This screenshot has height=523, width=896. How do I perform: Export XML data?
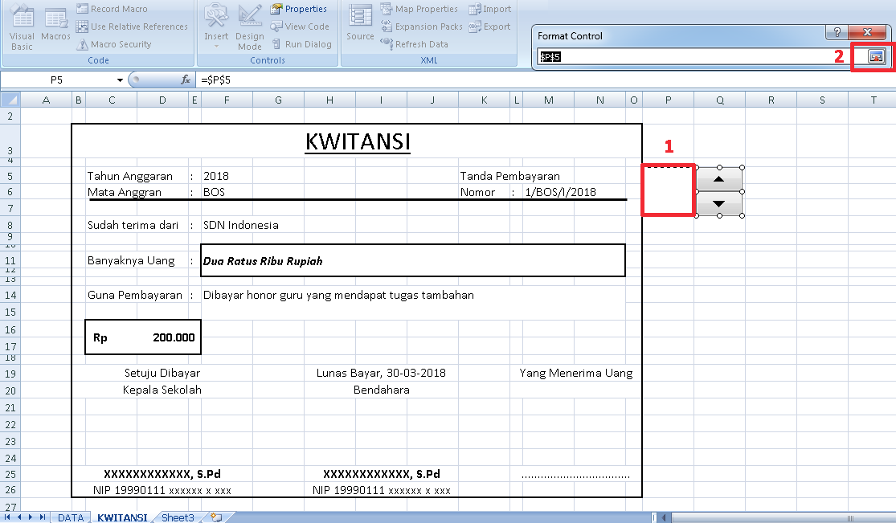[491, 26]
